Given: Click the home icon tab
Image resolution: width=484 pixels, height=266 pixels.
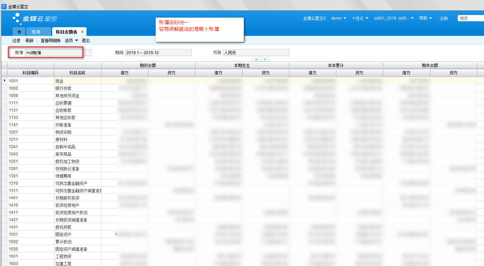Looking at the screenshot, I should (x=19, y=32).
